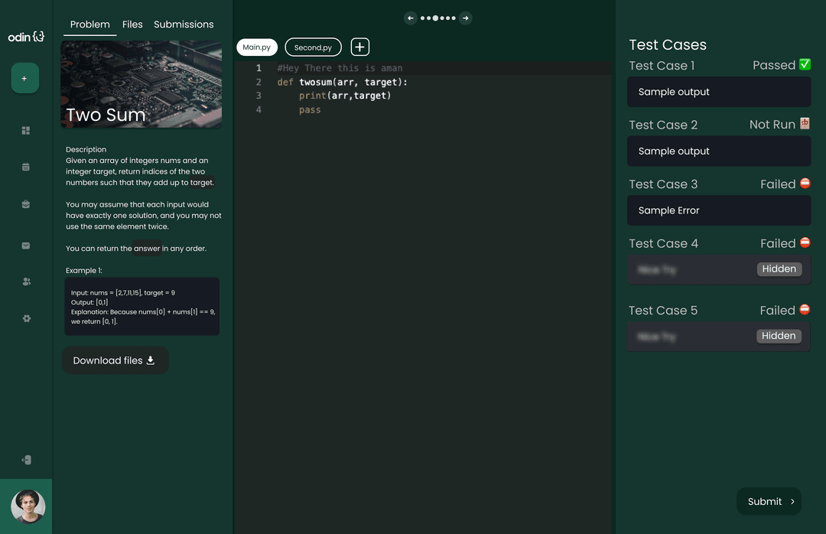Click line number 4 in the editor gutter
Image resolution: width=826 pixels, height=534 pixels.
tap(259, 109)
